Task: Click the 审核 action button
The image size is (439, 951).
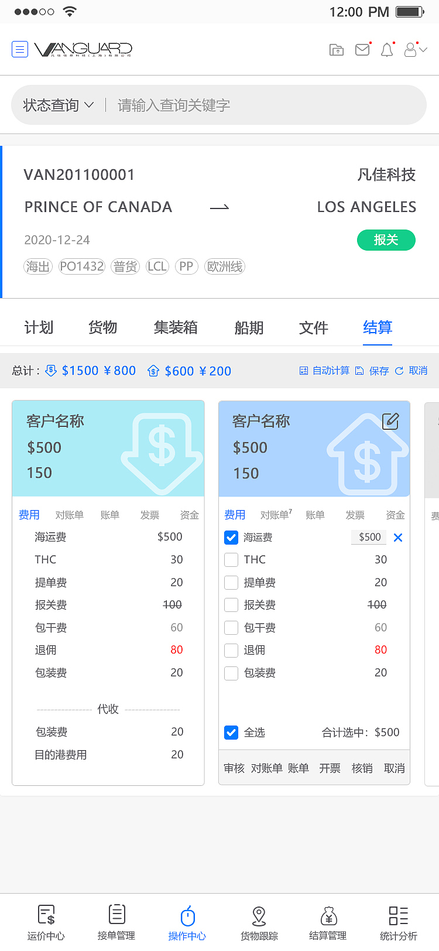Action: click(234, 768)
